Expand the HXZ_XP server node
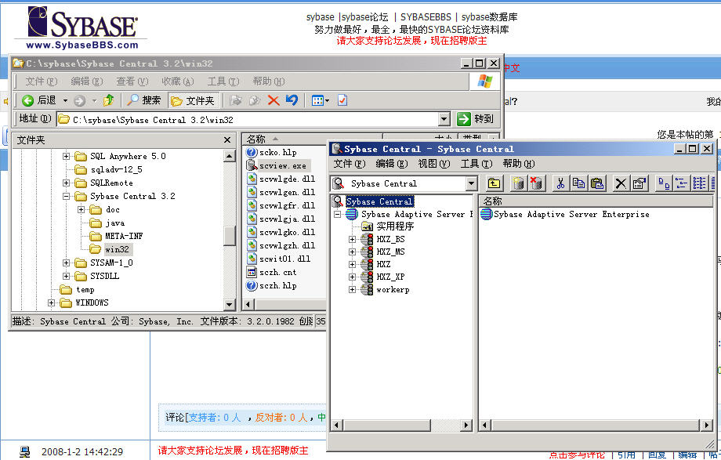The height and width of the screenshot is (460, 721). pyautogui.click(x=352, y=277)
